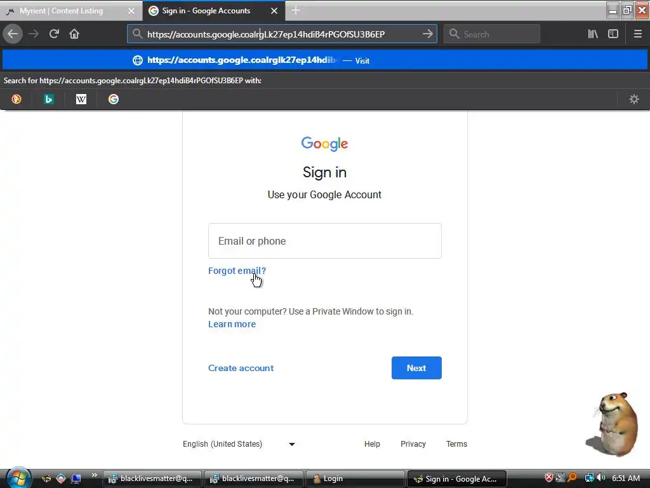The width and height of the screenshot is (650, 488).
Task: Focus the Email or phone field
Action: point(324,241)
